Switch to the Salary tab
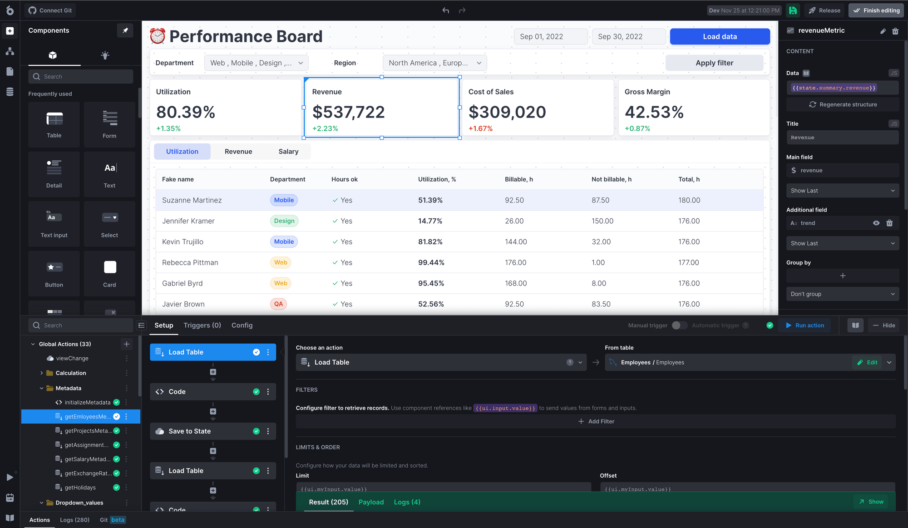Screen dimensions: 908x528 [288, 151]
